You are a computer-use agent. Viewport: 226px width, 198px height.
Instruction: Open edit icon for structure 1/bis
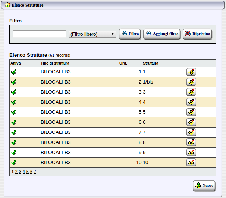click(191, 82)
